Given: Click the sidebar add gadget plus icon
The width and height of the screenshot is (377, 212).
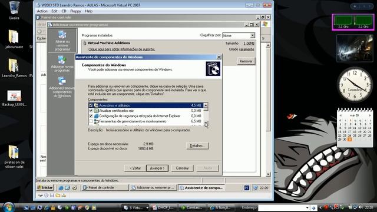Looking at the screenshot, I should click(355, 6).
